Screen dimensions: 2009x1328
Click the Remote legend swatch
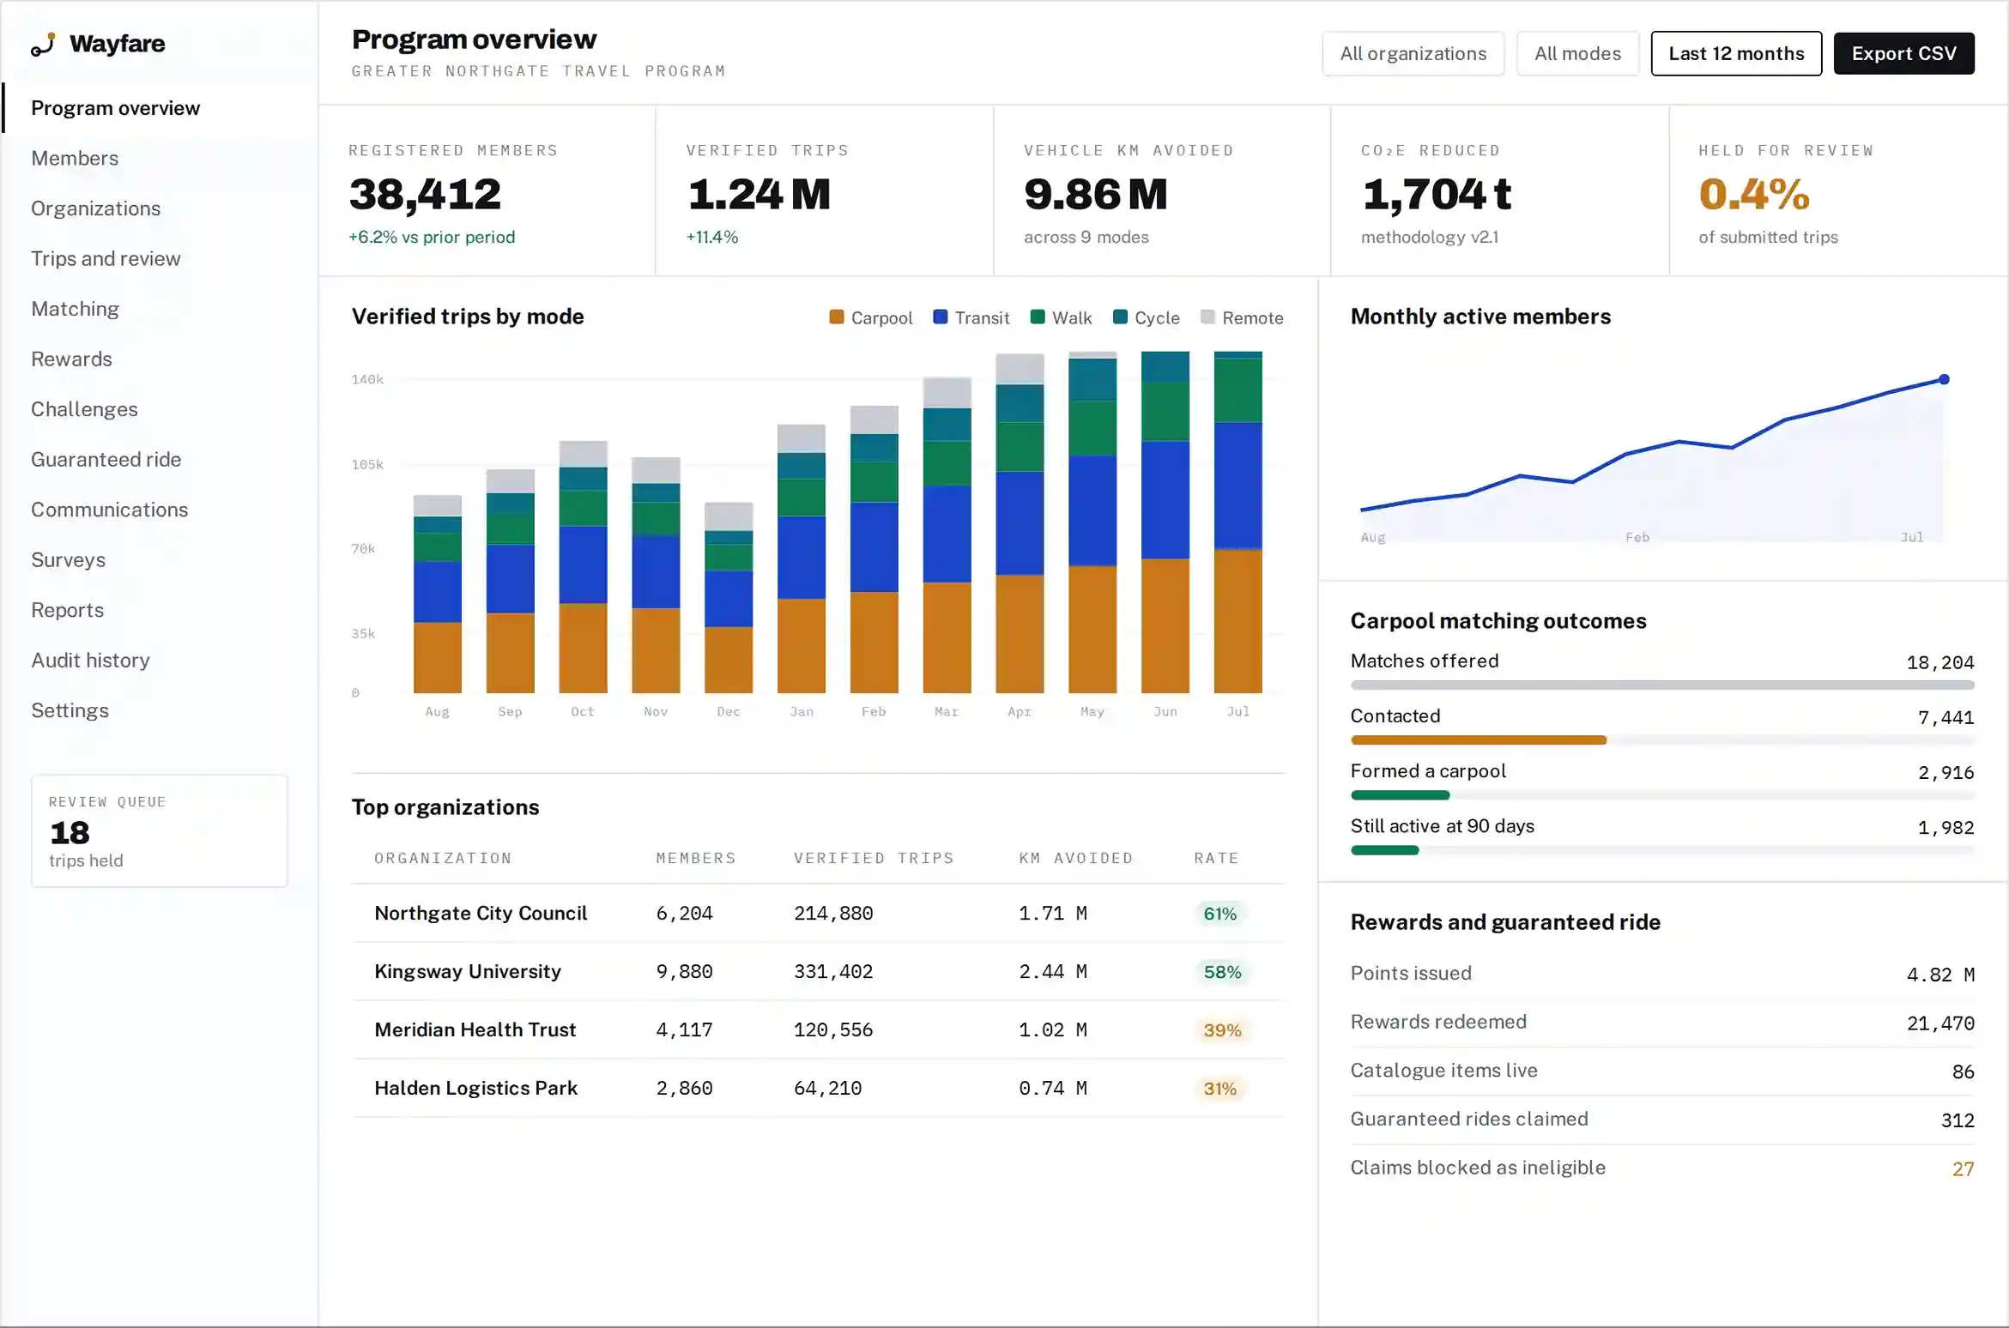coord(1207,317)
